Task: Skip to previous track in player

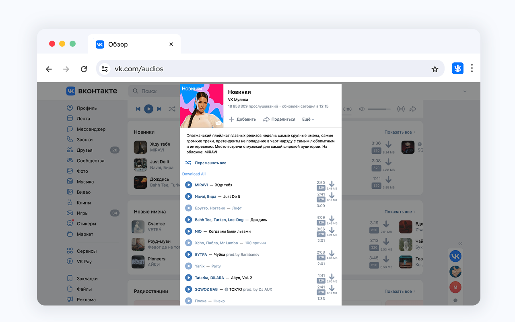Action: [x=138, y=109]
